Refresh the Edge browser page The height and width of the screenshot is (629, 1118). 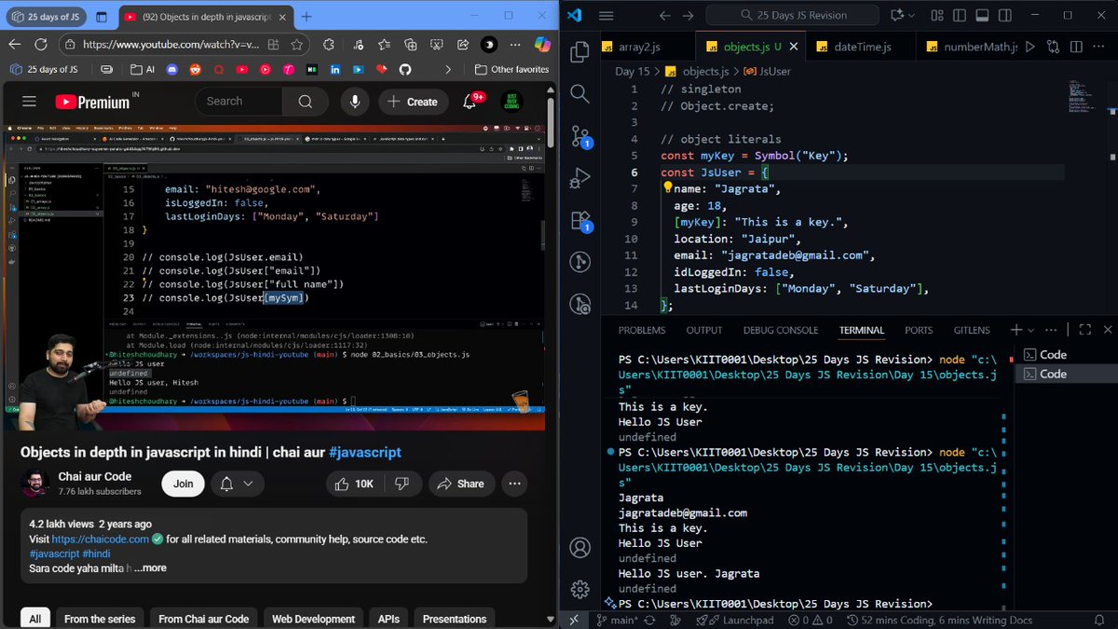pyautogui.click(x=40, y=45)
